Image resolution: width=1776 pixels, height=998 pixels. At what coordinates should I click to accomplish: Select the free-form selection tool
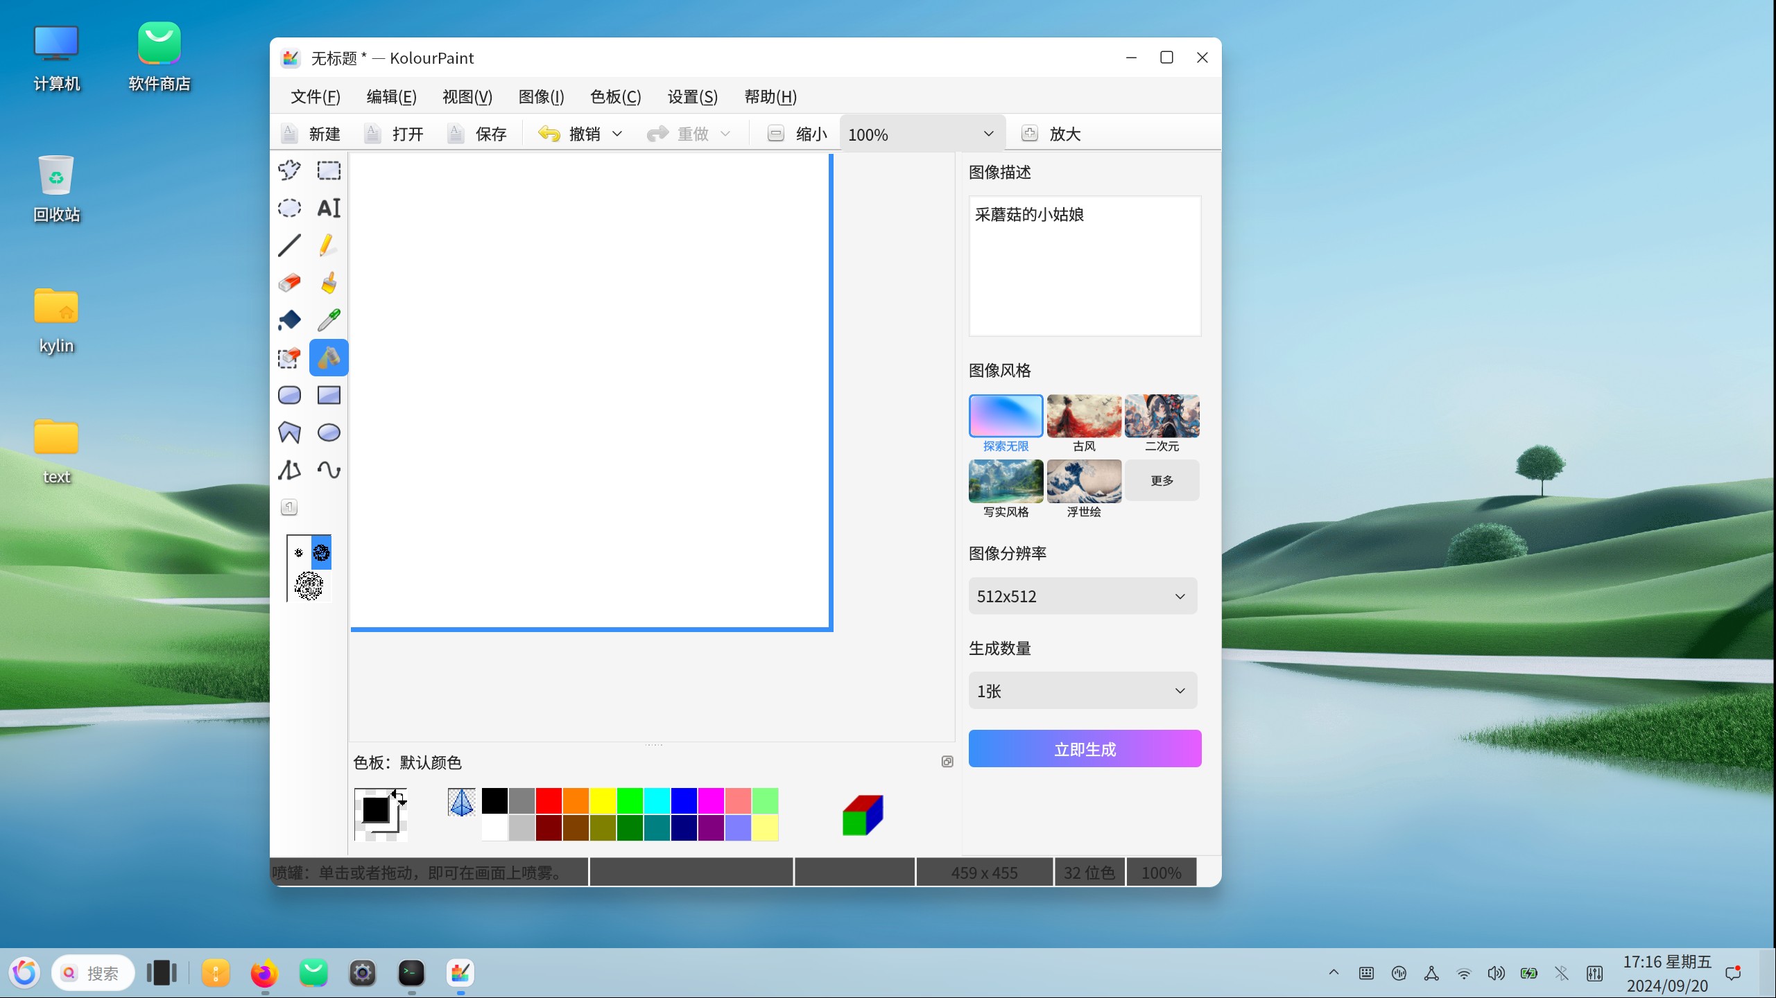[289, 170]
